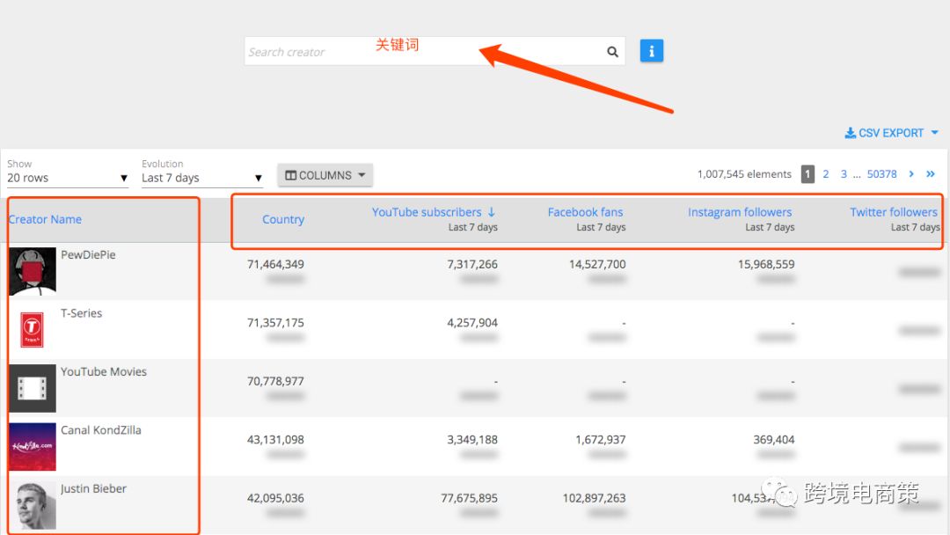Viewport: 950px width, 535px height.
Task: Open the Evolution Last 7 days dropdown
Action: (x=201, y=178)
